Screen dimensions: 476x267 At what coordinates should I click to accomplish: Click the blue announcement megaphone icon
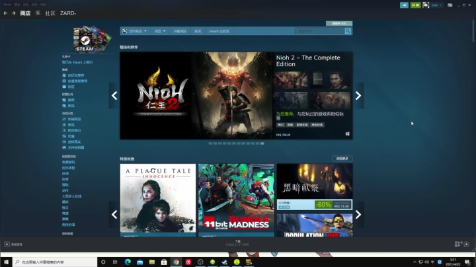(x=404, y=5)
